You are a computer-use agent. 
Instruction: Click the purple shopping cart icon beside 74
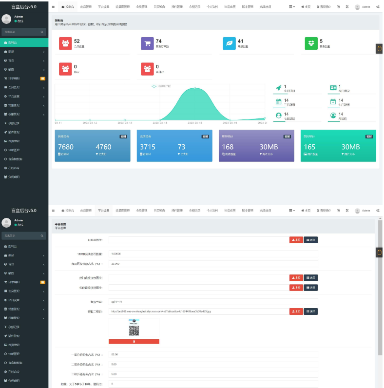coord(147,43)
